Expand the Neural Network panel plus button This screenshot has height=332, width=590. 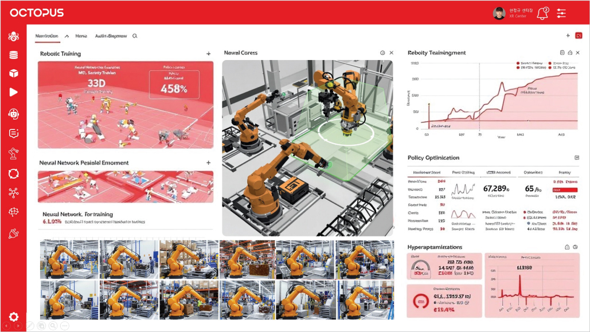[x=209, y=163]
